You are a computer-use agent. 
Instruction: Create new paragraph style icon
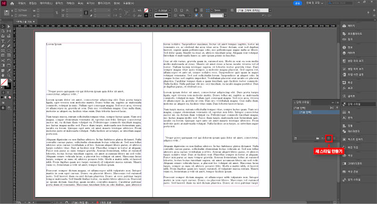coord(328,138)
